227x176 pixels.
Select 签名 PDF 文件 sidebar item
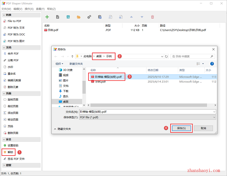tap(16, 159)
